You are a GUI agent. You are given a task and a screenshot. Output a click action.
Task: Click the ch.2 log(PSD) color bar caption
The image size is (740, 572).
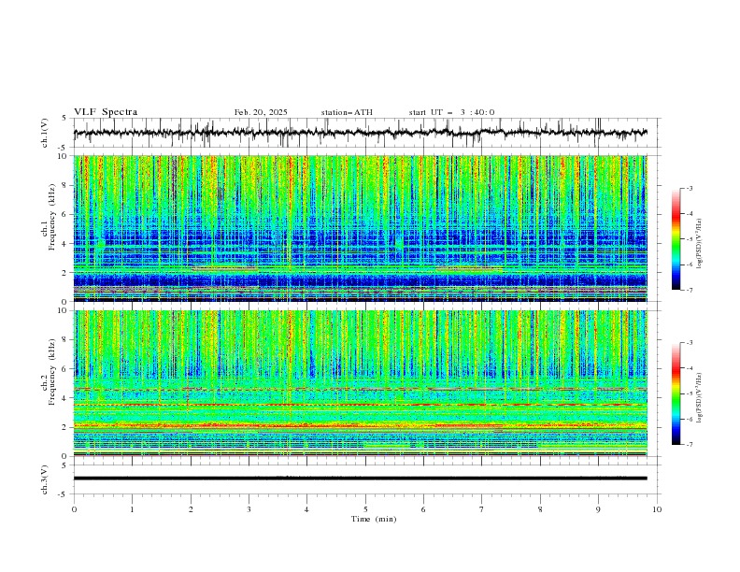pyautogui.click(x=700, y=397)
